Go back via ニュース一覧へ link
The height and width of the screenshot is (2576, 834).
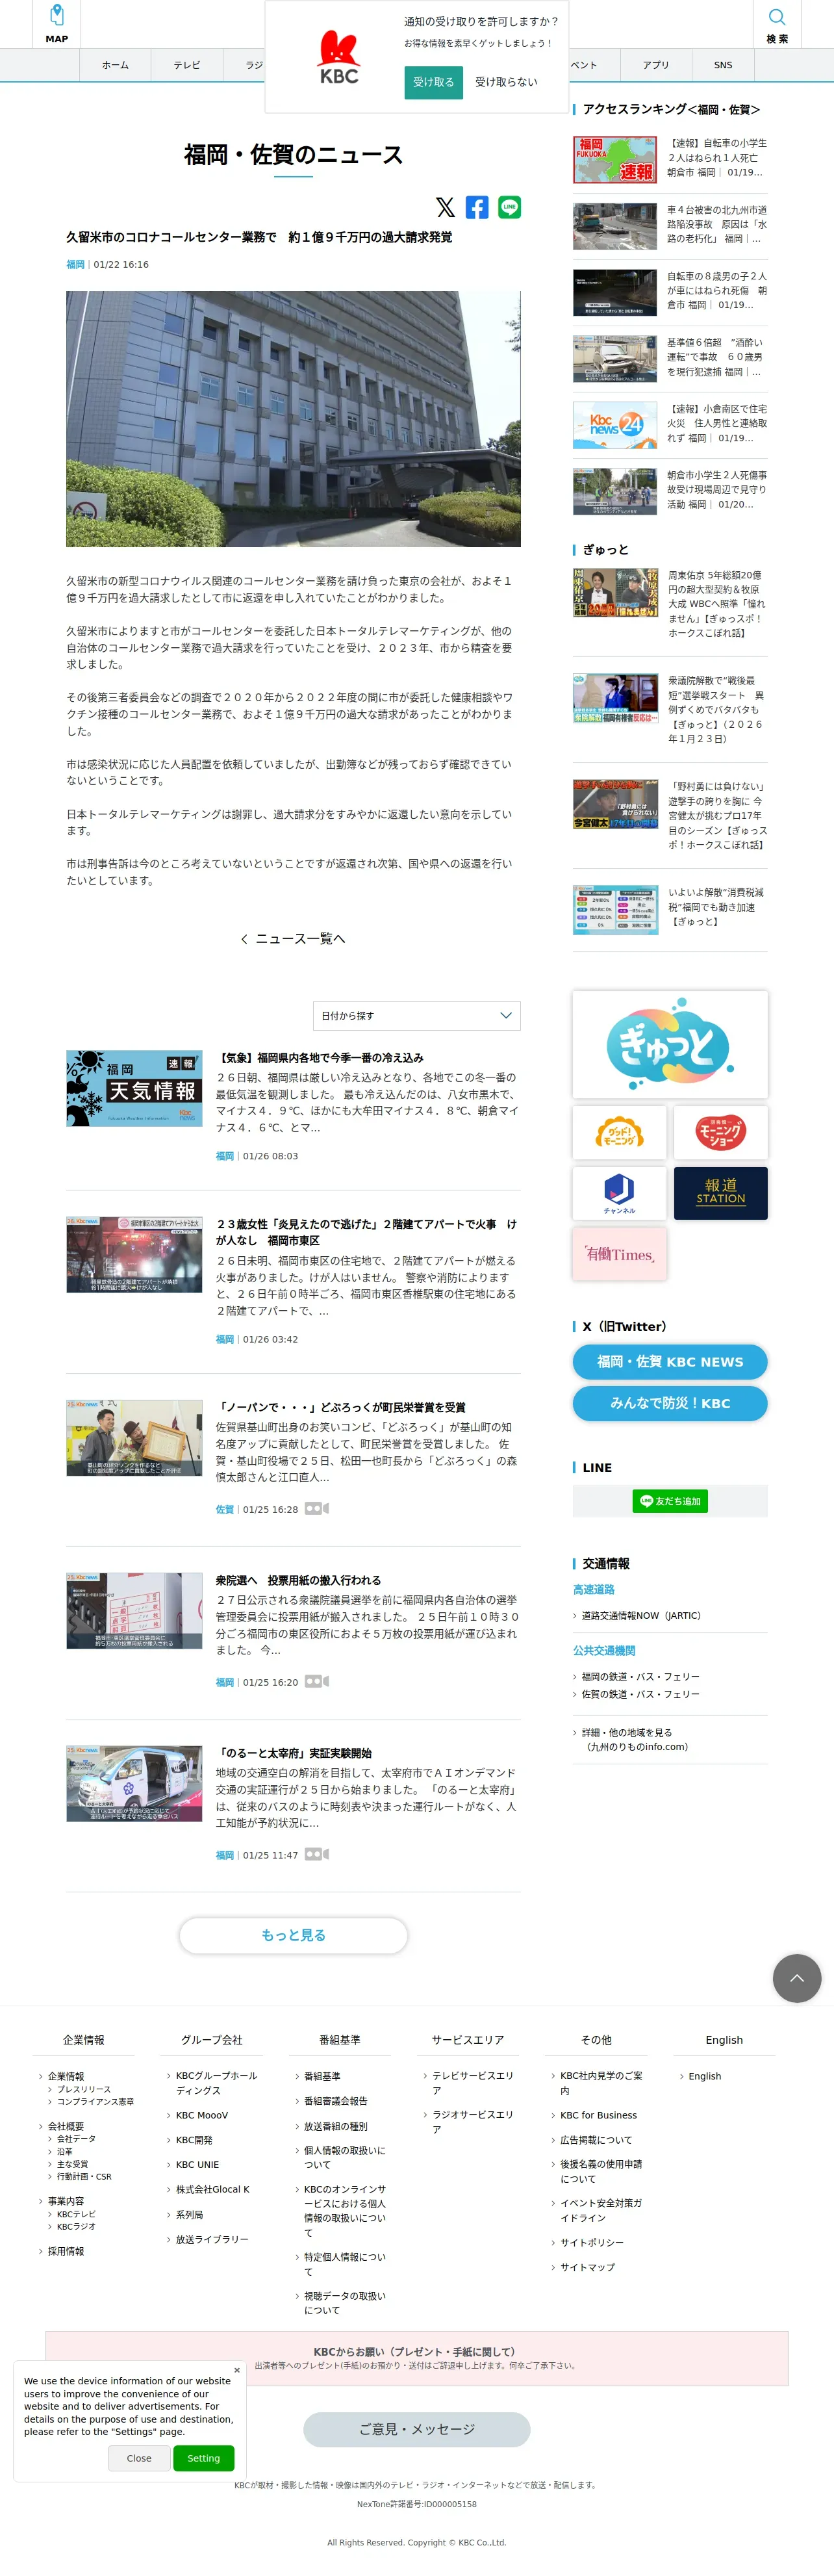coord(293,938)
